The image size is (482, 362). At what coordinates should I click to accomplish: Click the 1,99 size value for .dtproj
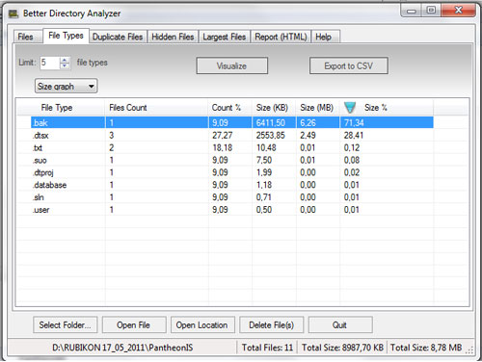tap(264, 172)
